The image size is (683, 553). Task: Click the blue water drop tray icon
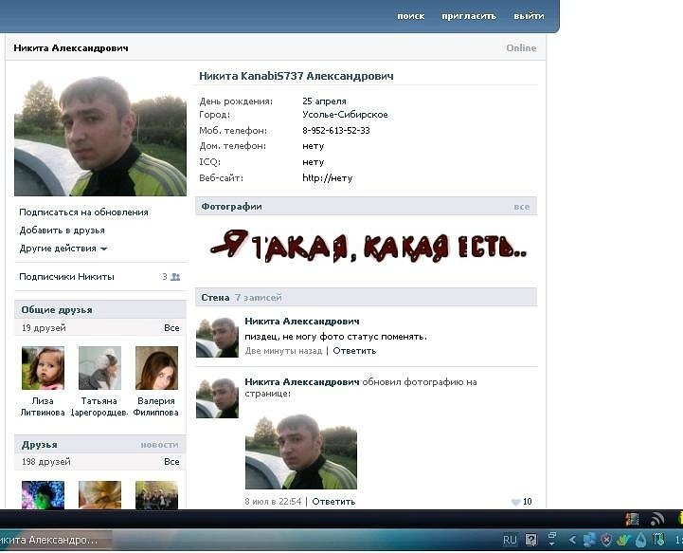640,540
